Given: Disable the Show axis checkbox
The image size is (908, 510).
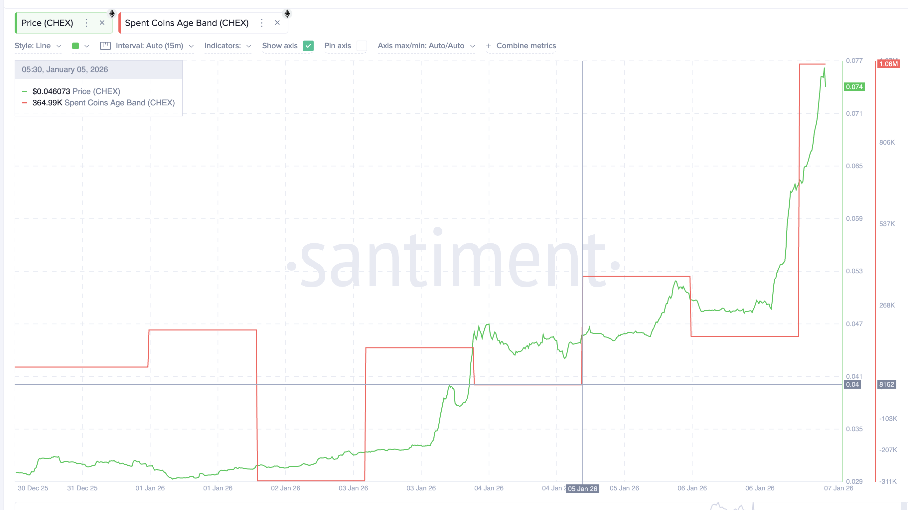Looking at the screenshot, I should click(x=308, y=46).
